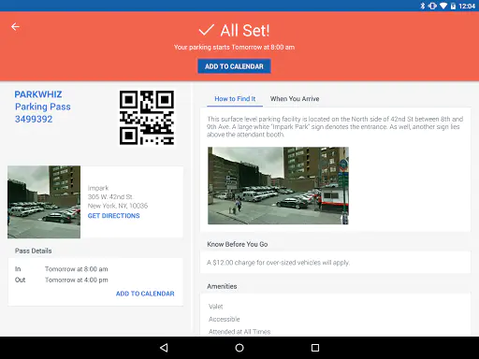The width and height of the screenshot is (479, 359).
Task: Tap the Bluetooth status icon
Action: [423, 6]
